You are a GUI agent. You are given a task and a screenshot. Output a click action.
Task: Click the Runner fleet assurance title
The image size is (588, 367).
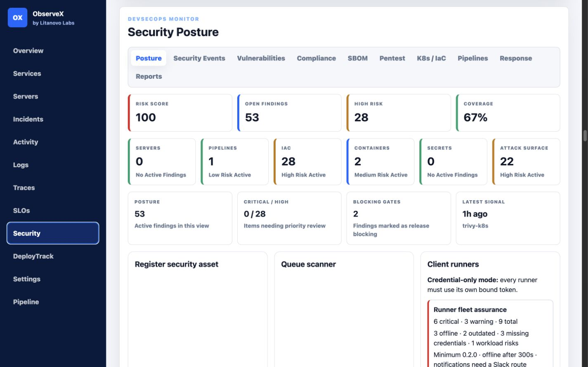tap(470, 310)
